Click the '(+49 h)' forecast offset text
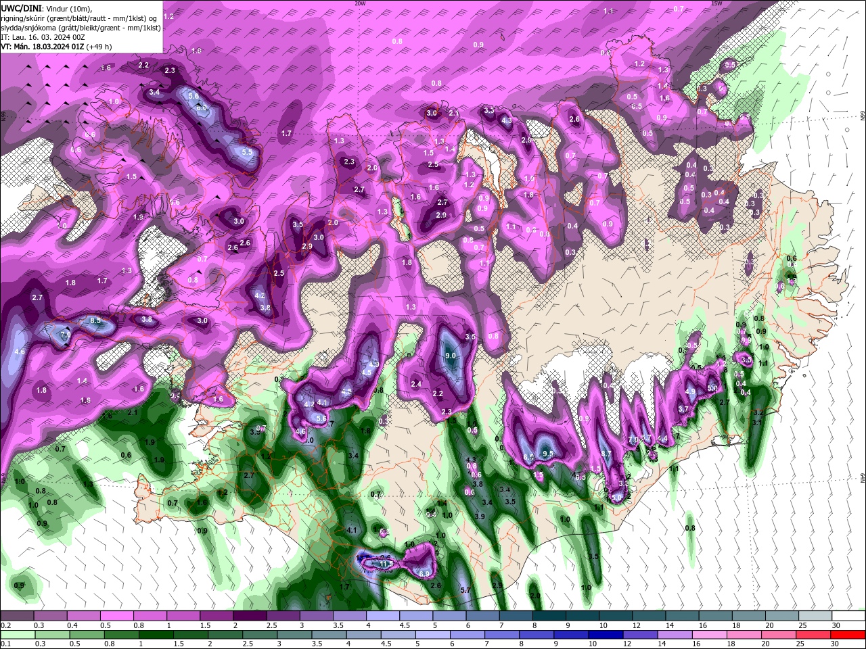 pos(99,47)
